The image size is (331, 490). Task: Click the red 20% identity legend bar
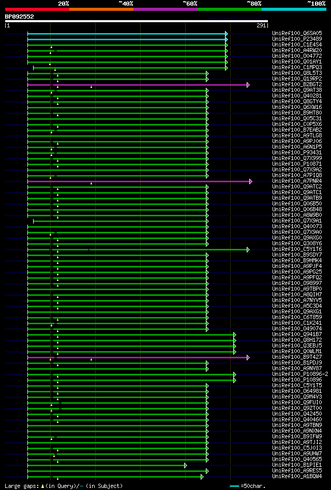(x=37, y=9)
